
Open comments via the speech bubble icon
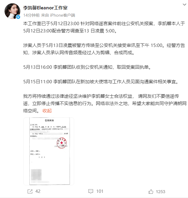(91, 191)
